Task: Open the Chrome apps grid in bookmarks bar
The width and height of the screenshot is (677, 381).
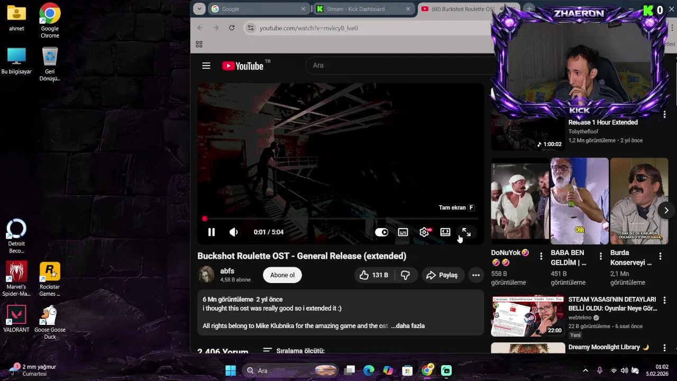Action: click(x=199, y=44)
